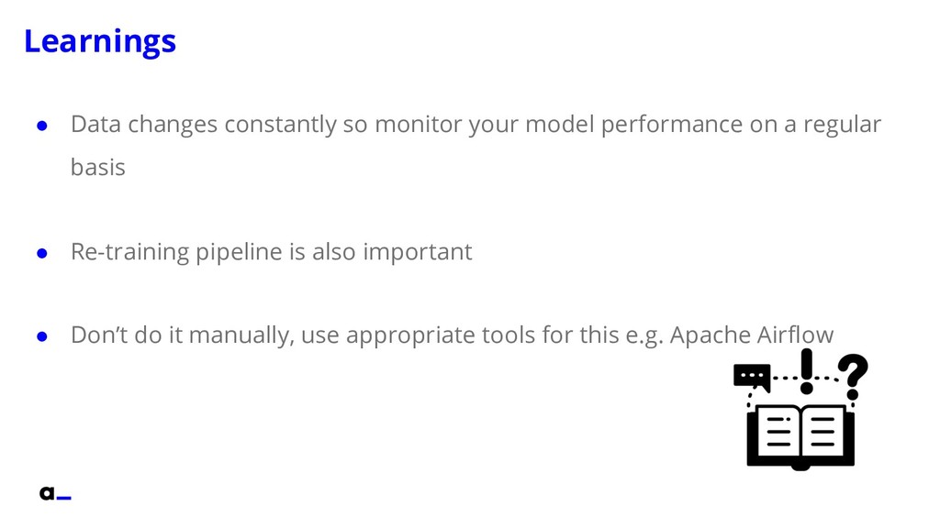Click the word 'basis' on the second line

point(97,167)
